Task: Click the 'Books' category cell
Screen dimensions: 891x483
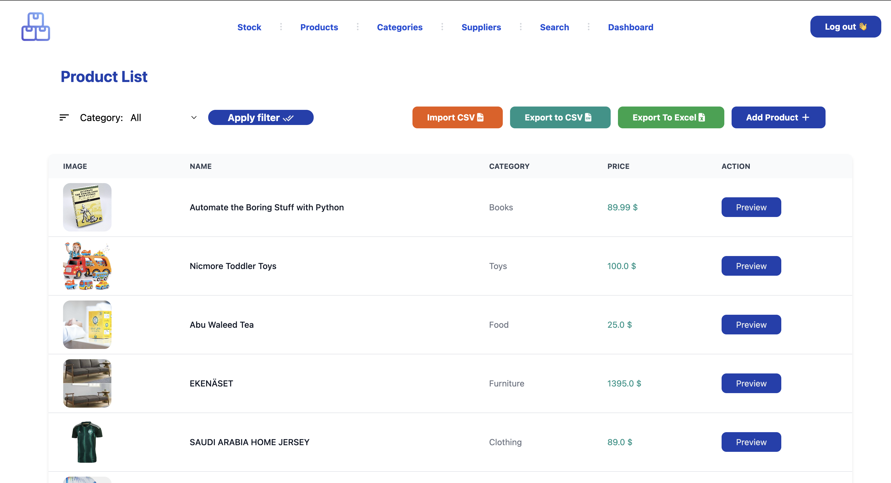Action: (501, 207)
